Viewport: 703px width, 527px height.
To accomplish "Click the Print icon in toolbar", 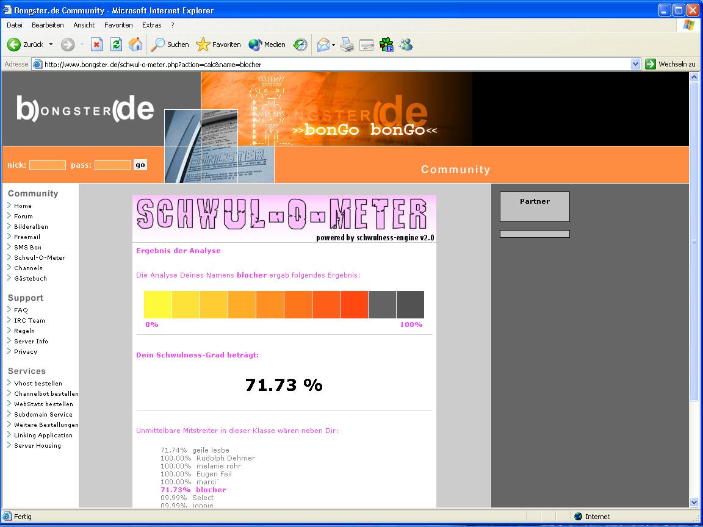I will click(347, 45).
